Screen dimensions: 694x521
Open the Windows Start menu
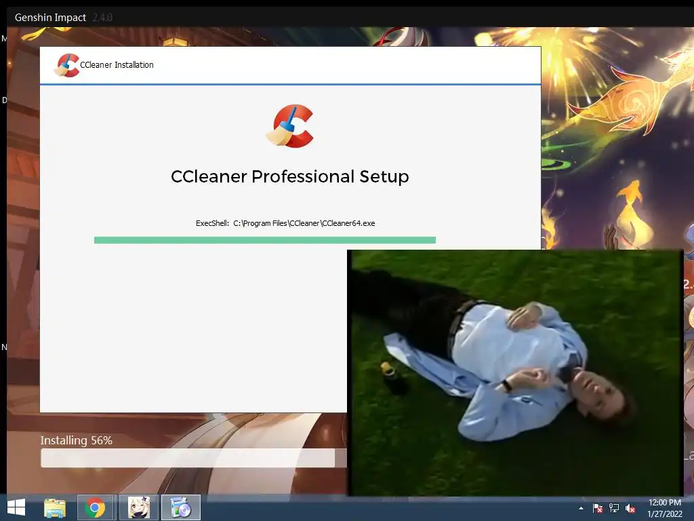pyautogui.click(x=16, y=507)
